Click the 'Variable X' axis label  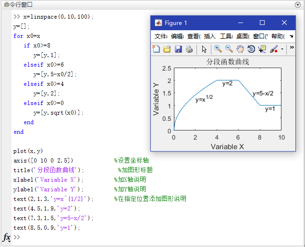tap(227, 147)
